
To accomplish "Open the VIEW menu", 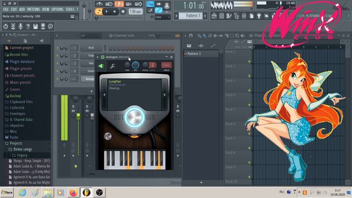I will 46,9.
